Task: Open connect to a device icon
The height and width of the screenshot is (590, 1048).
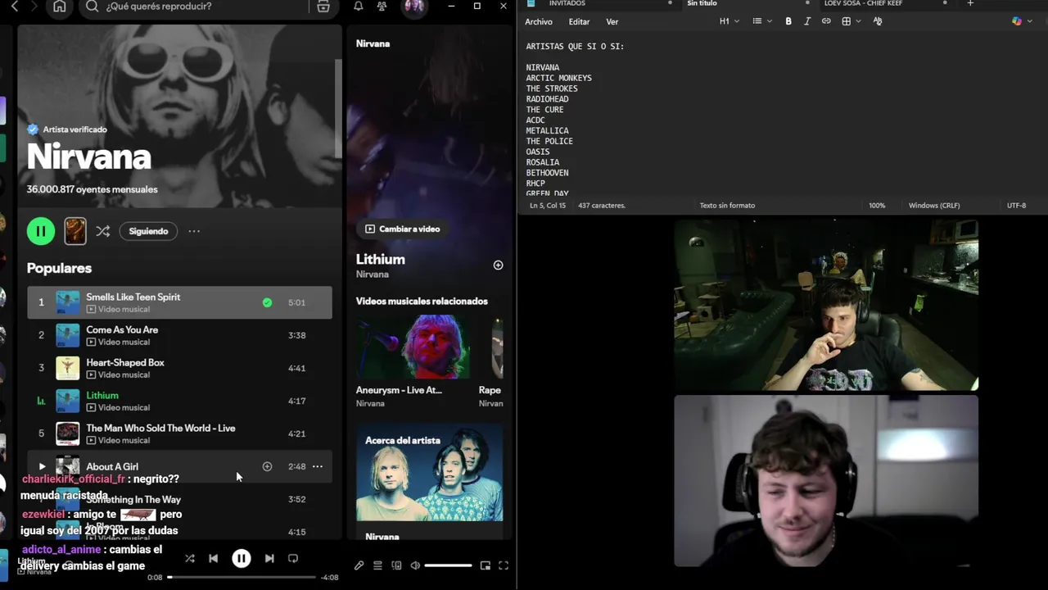Action: [396, 565]
